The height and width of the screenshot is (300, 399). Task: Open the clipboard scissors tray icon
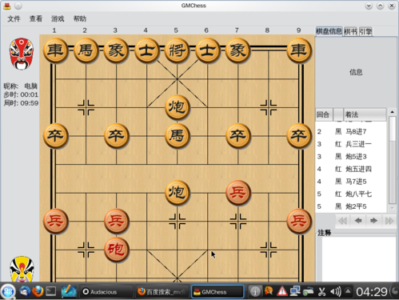click(322, 292)
